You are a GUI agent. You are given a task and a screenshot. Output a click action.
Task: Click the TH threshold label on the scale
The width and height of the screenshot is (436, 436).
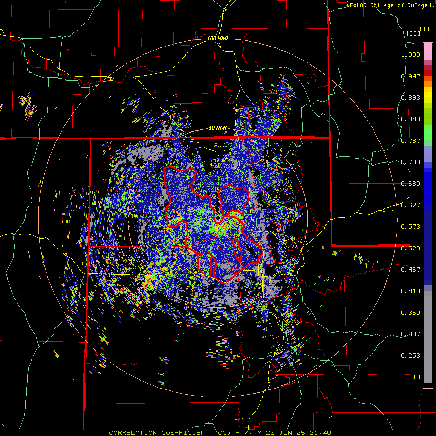pos(416,377)
